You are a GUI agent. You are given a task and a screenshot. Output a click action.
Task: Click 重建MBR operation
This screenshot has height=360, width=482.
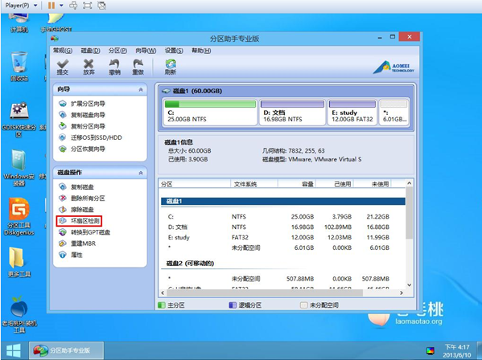[x=77, y=243]
